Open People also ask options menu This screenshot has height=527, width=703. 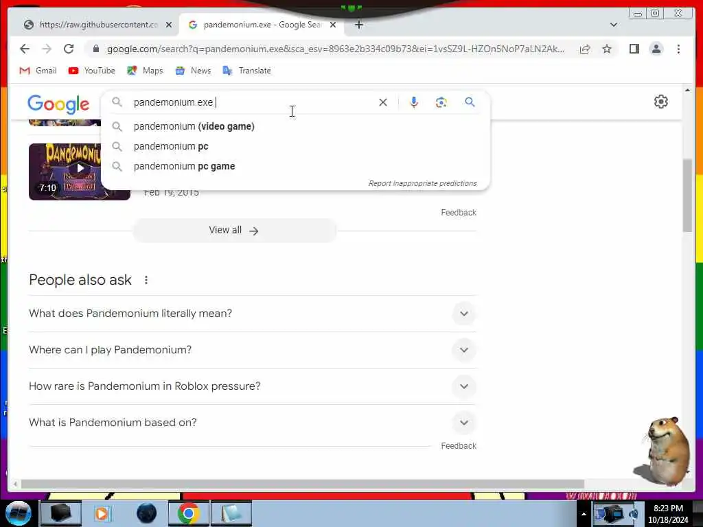(146, 280)
